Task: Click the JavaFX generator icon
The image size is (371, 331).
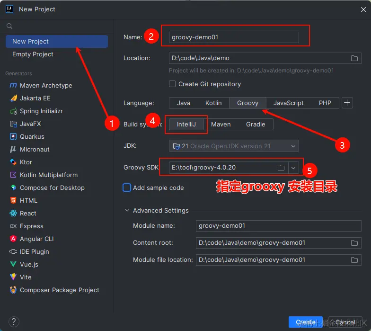Action: 13,124
